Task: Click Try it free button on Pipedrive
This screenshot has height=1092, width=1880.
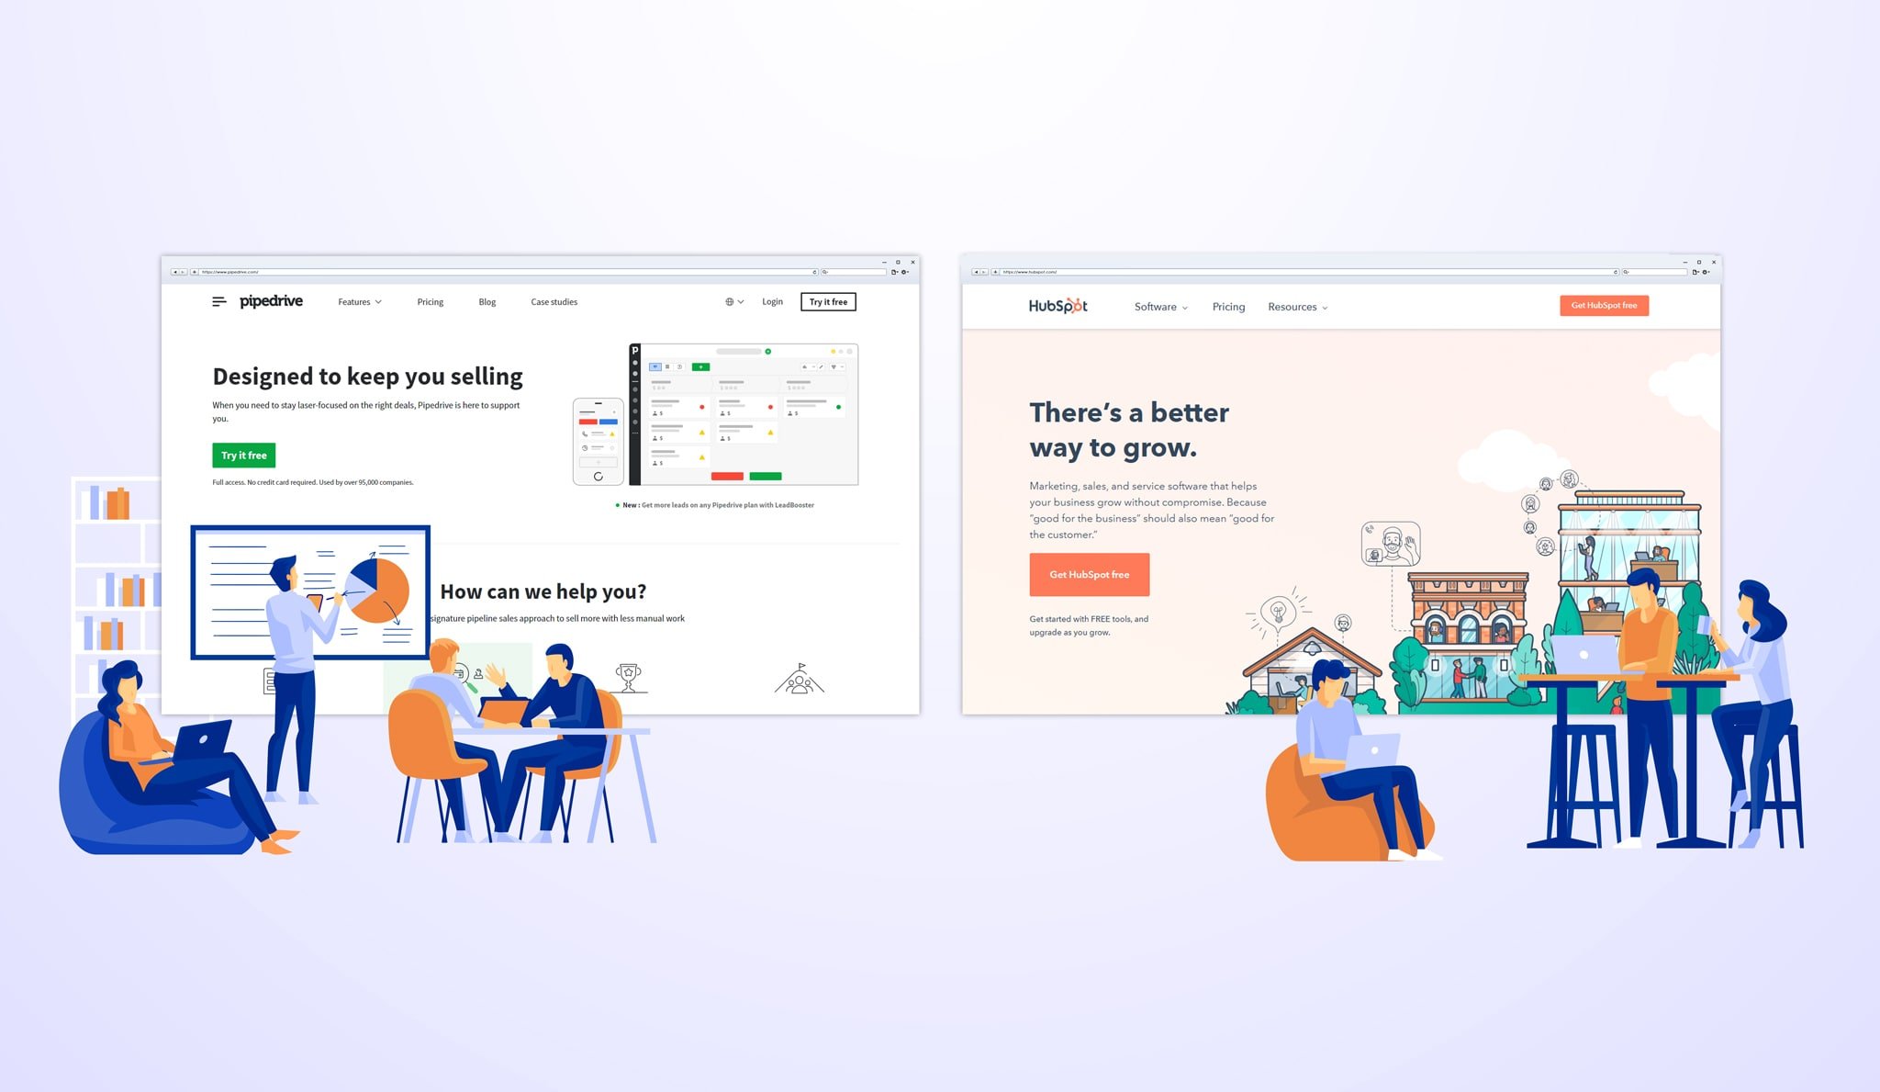Action: tap(243, 455)
